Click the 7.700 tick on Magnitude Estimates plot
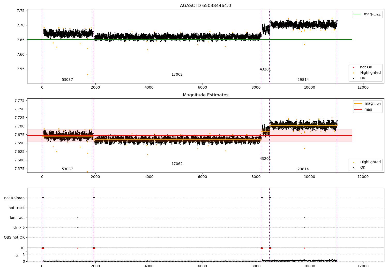The height and width of the screenshot is (272, 388). click(19, 126)
